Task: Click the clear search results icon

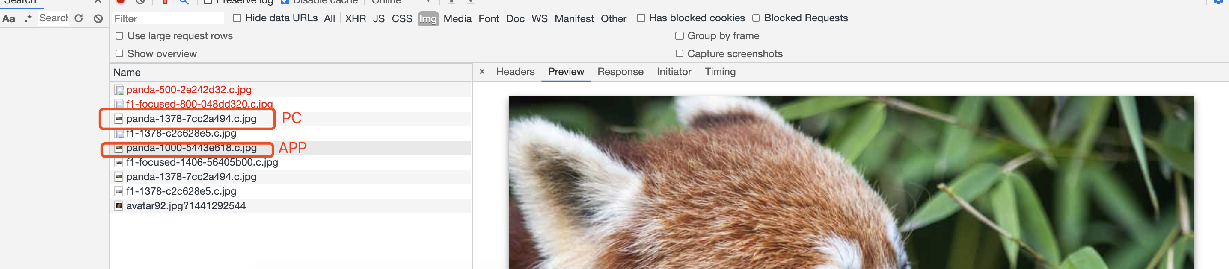Action: 98,18
